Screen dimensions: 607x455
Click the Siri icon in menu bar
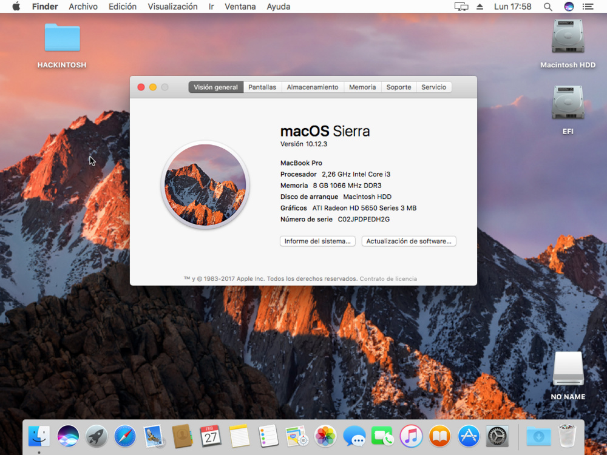click(569, 7)
